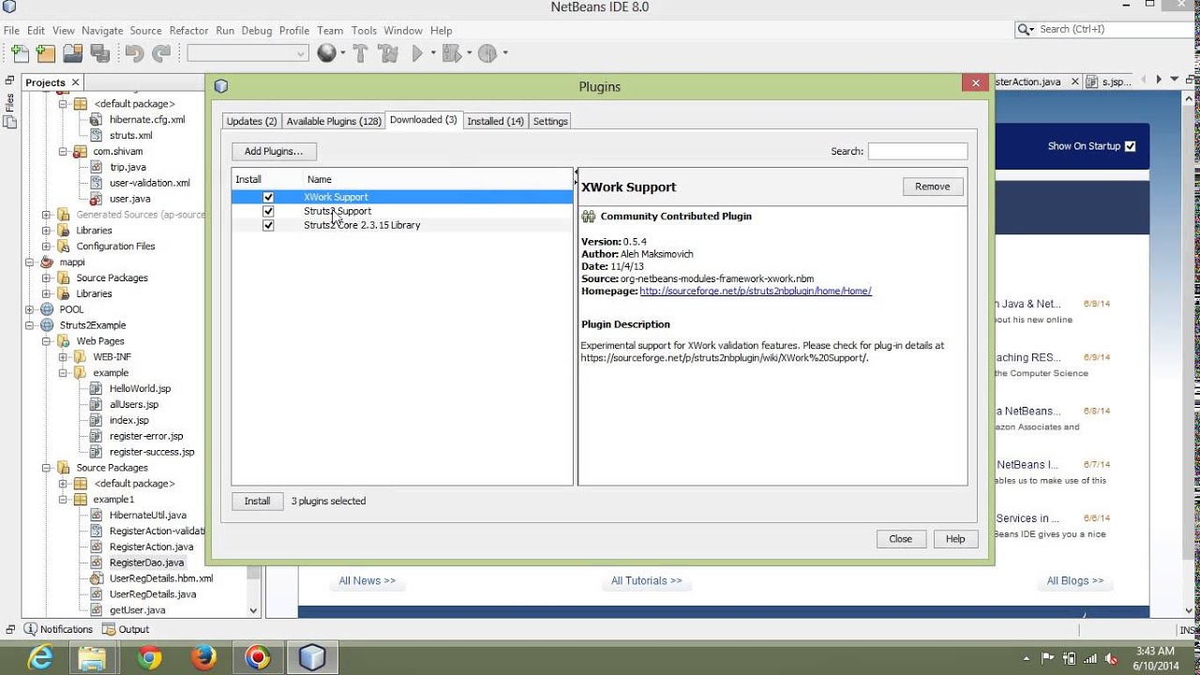Viewport: 1200px width, 675px height.
Task: Click the Install button
Action: tap(257, 501)
